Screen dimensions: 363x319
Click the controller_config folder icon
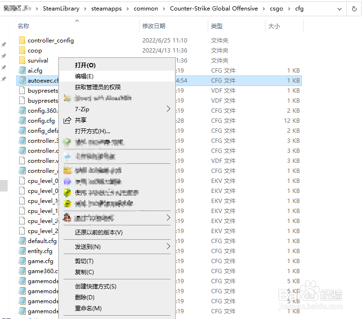22,40
